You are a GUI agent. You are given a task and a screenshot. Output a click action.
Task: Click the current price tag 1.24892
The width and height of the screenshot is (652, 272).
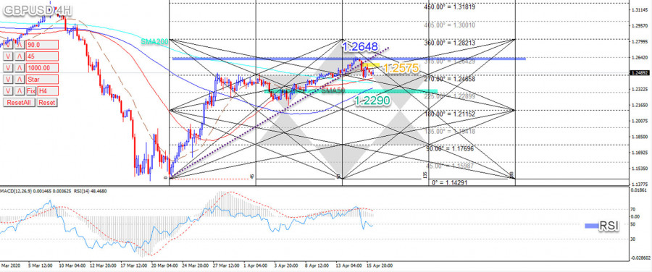640,72
